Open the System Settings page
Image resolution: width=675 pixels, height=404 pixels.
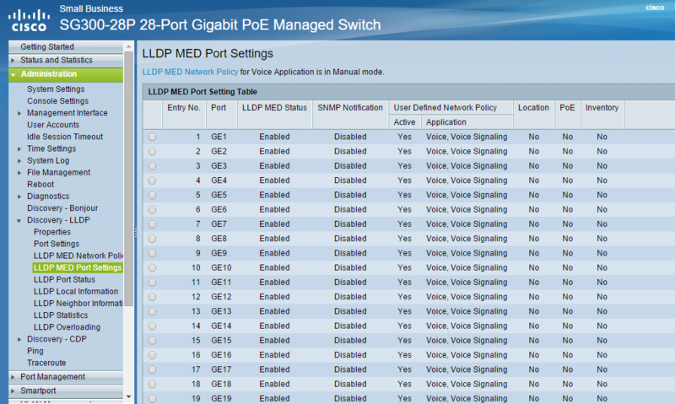pyautogui.click(x=56, y=89)
